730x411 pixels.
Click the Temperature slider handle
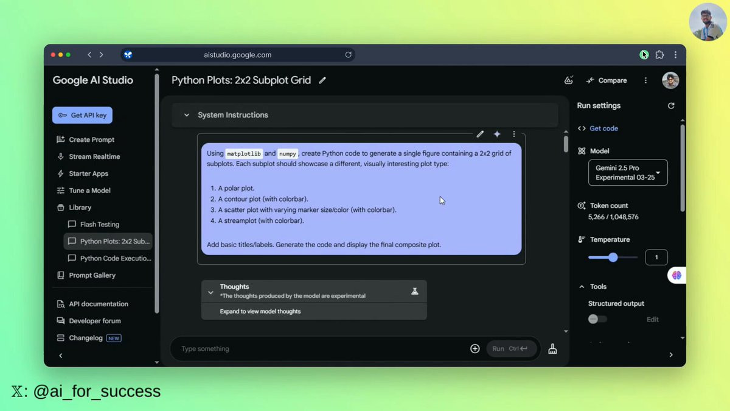[x=613, y=258]
